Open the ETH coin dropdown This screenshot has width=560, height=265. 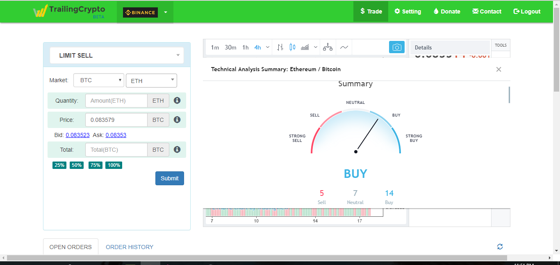151,81
